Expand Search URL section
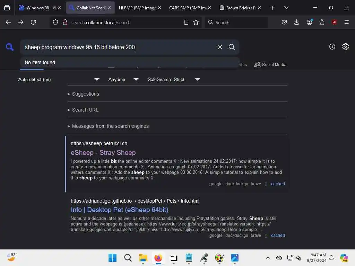This screenshot has width=355, height=266. click(83, 110)
